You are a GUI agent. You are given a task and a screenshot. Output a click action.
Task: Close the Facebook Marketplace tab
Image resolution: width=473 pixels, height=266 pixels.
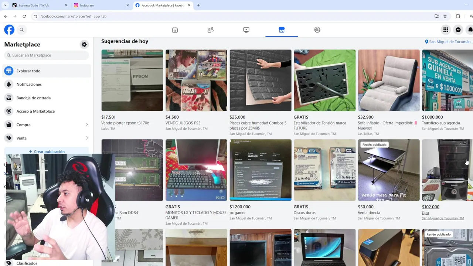(189, 5)
